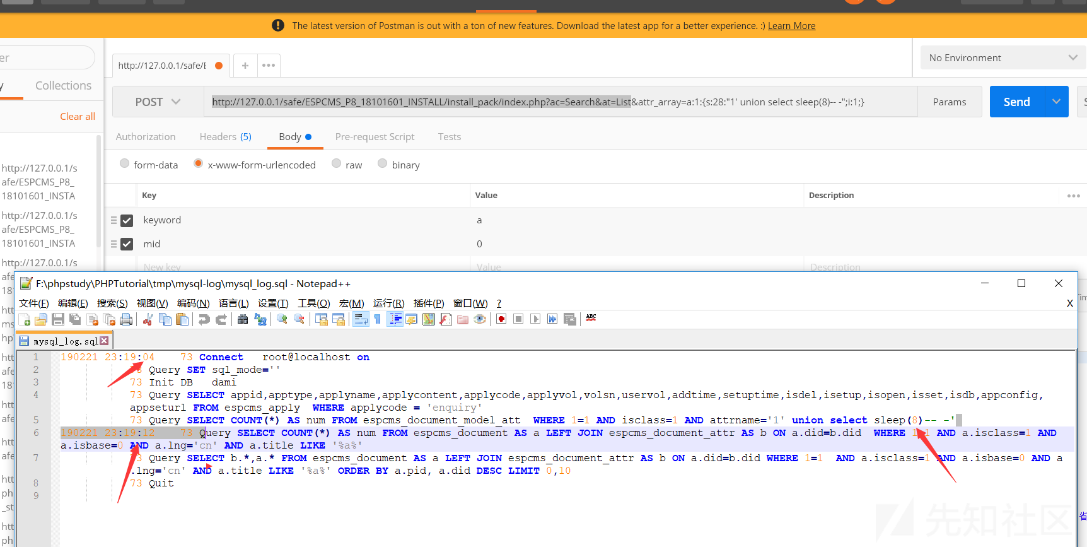Click the request URL field
Screen dimensions: 1087x547
[x=561, y=102]
